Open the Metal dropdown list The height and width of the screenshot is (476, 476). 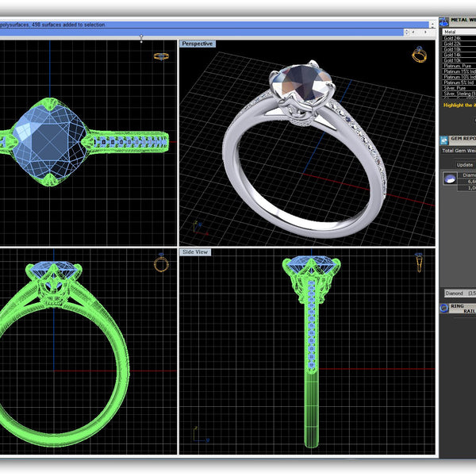[x=459, y=32]
